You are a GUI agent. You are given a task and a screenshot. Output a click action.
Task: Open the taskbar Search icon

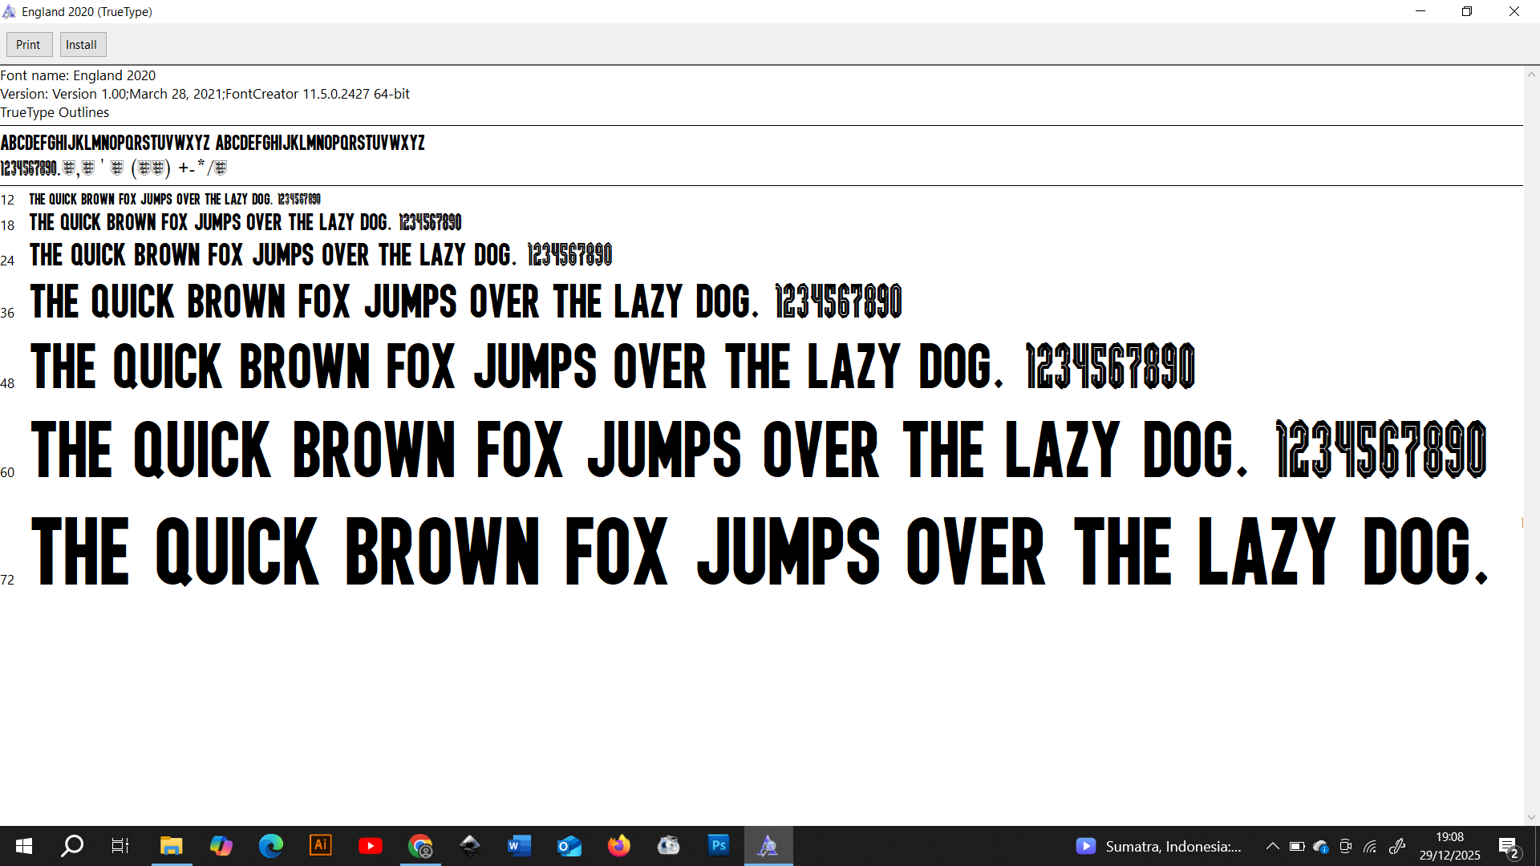72,846
